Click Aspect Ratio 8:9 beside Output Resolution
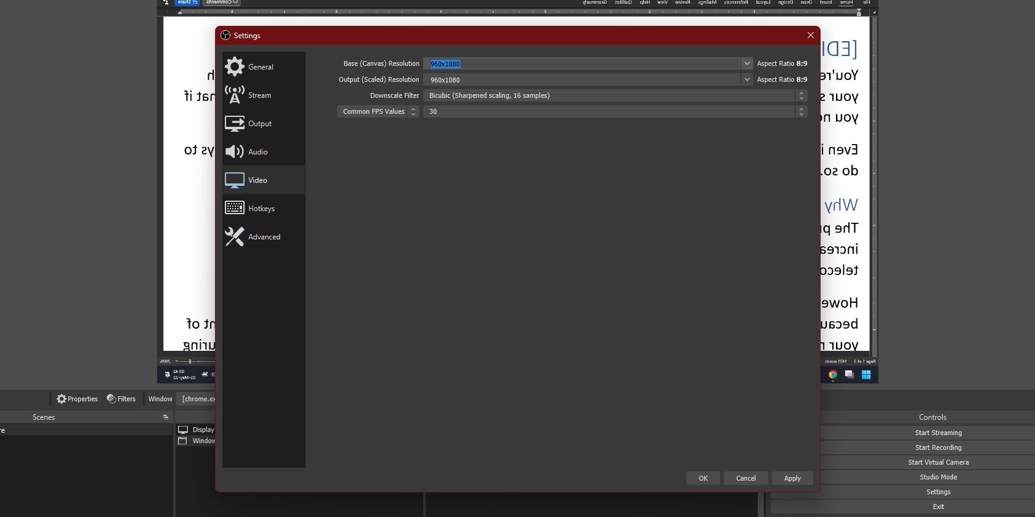 coord(782,79)
